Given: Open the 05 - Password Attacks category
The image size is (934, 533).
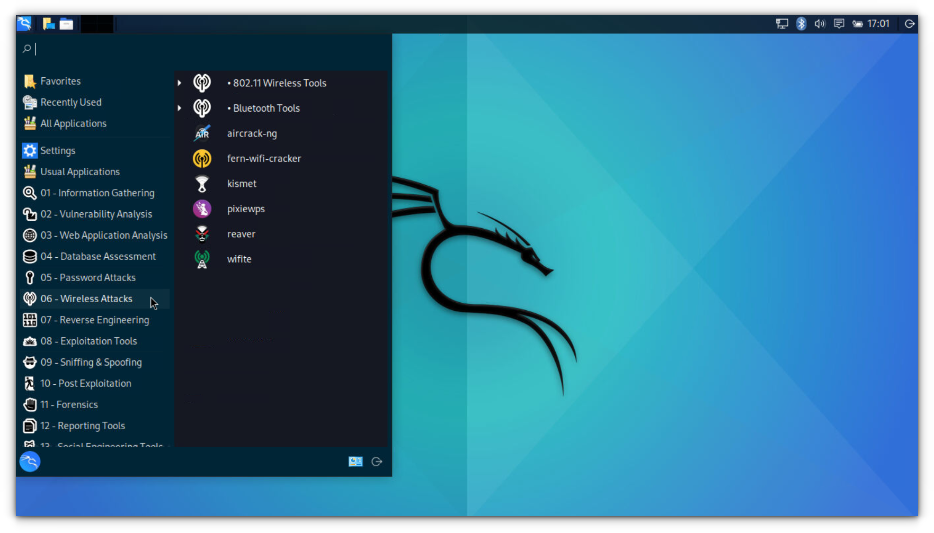Looking at the screenshot, I should click(88, 277).
